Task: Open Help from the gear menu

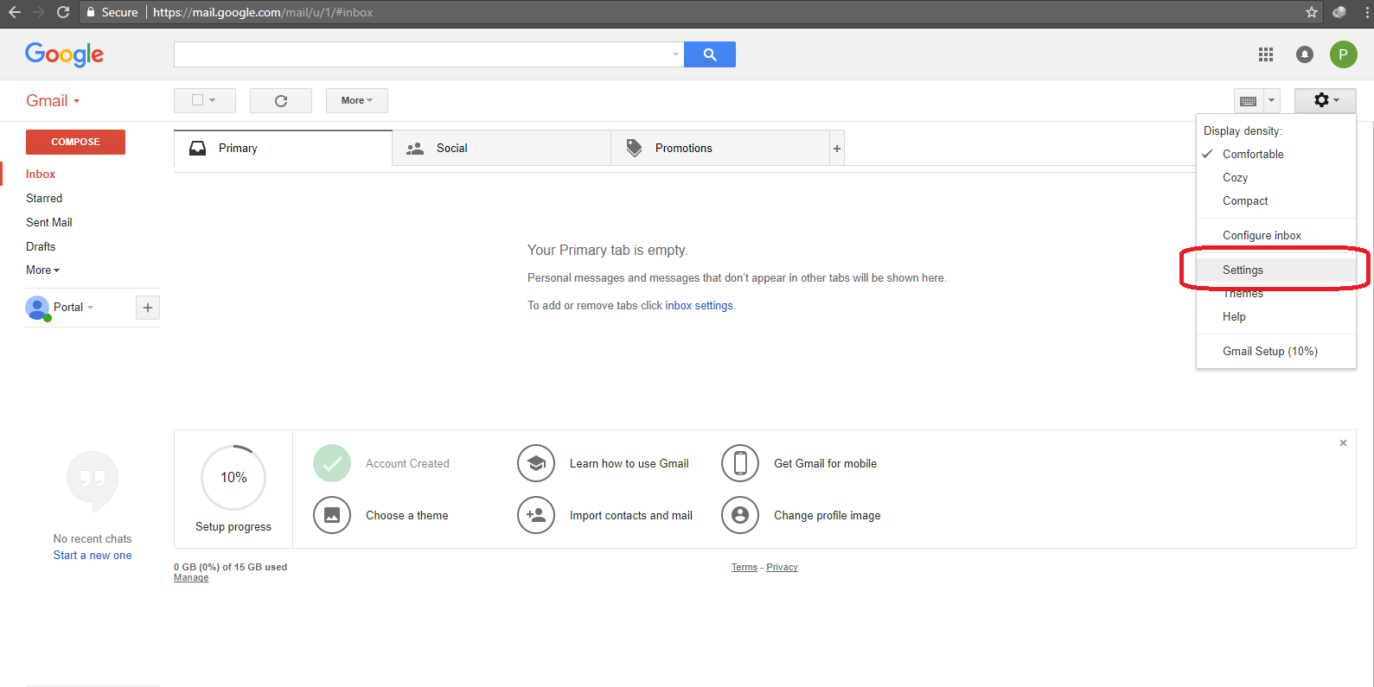Action: [x=1276, y=316]
